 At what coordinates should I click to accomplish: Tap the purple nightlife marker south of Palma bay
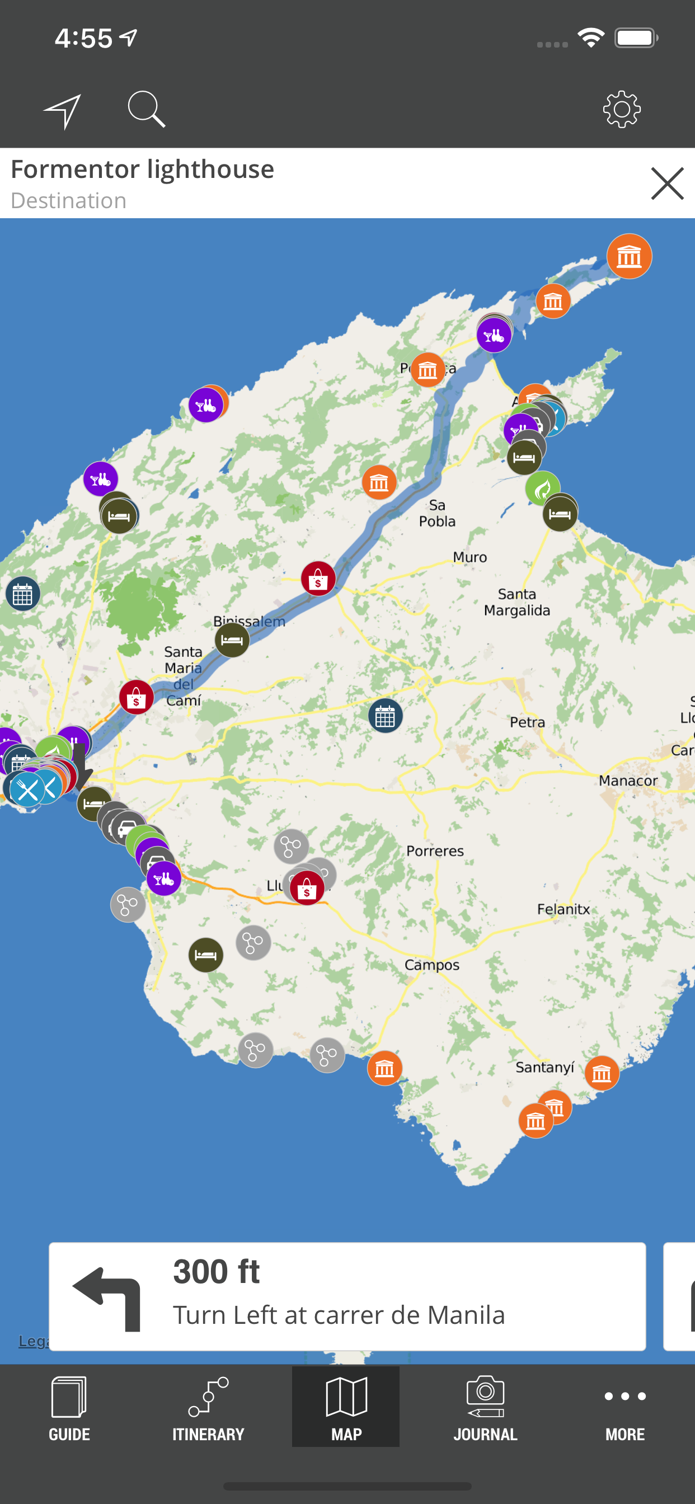pyautogui.click(x=163, y=878)
